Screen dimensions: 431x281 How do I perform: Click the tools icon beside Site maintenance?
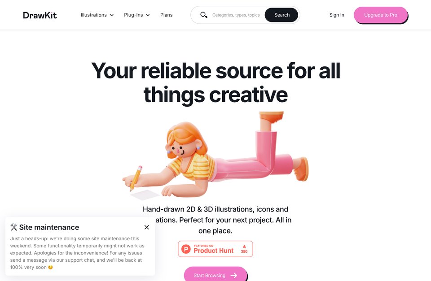coord(14,227)
